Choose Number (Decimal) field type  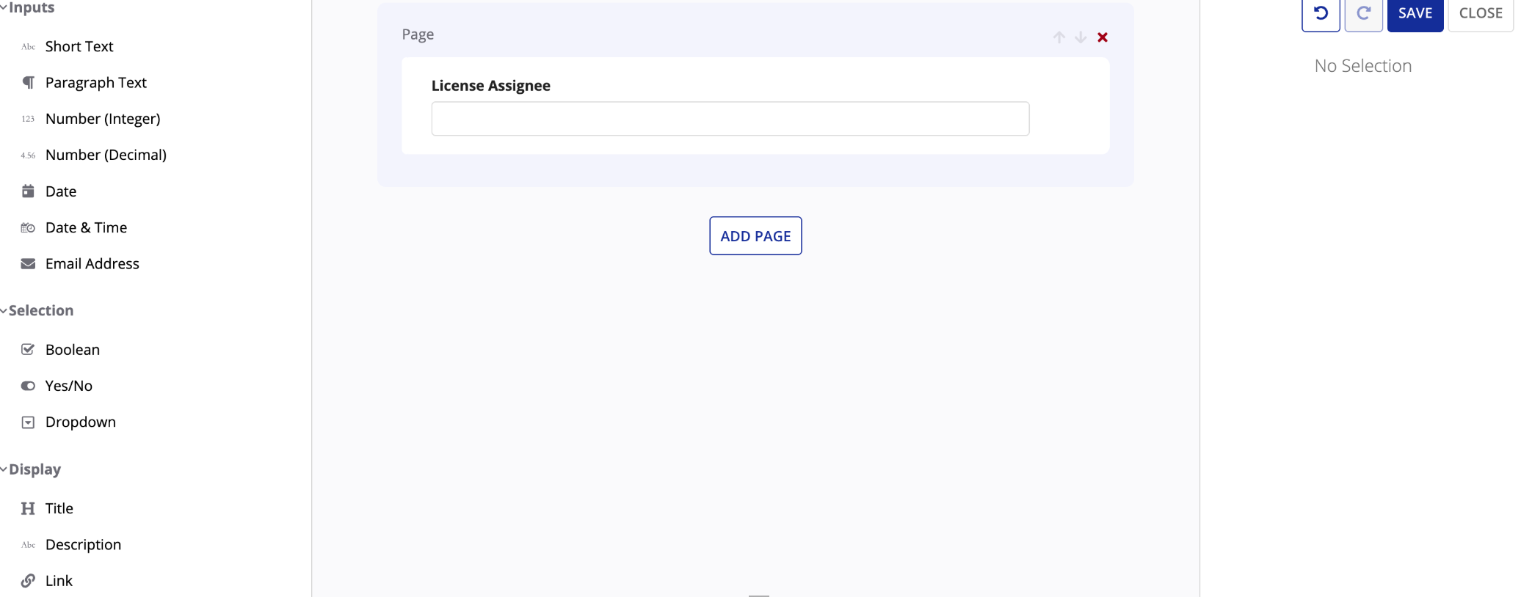click(106, 155)
